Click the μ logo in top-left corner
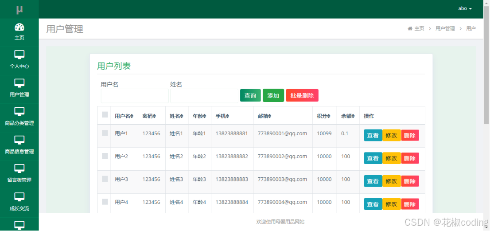The width and height of the screenshot is (490, 231). pyautogui.click(x=19, y=9)
